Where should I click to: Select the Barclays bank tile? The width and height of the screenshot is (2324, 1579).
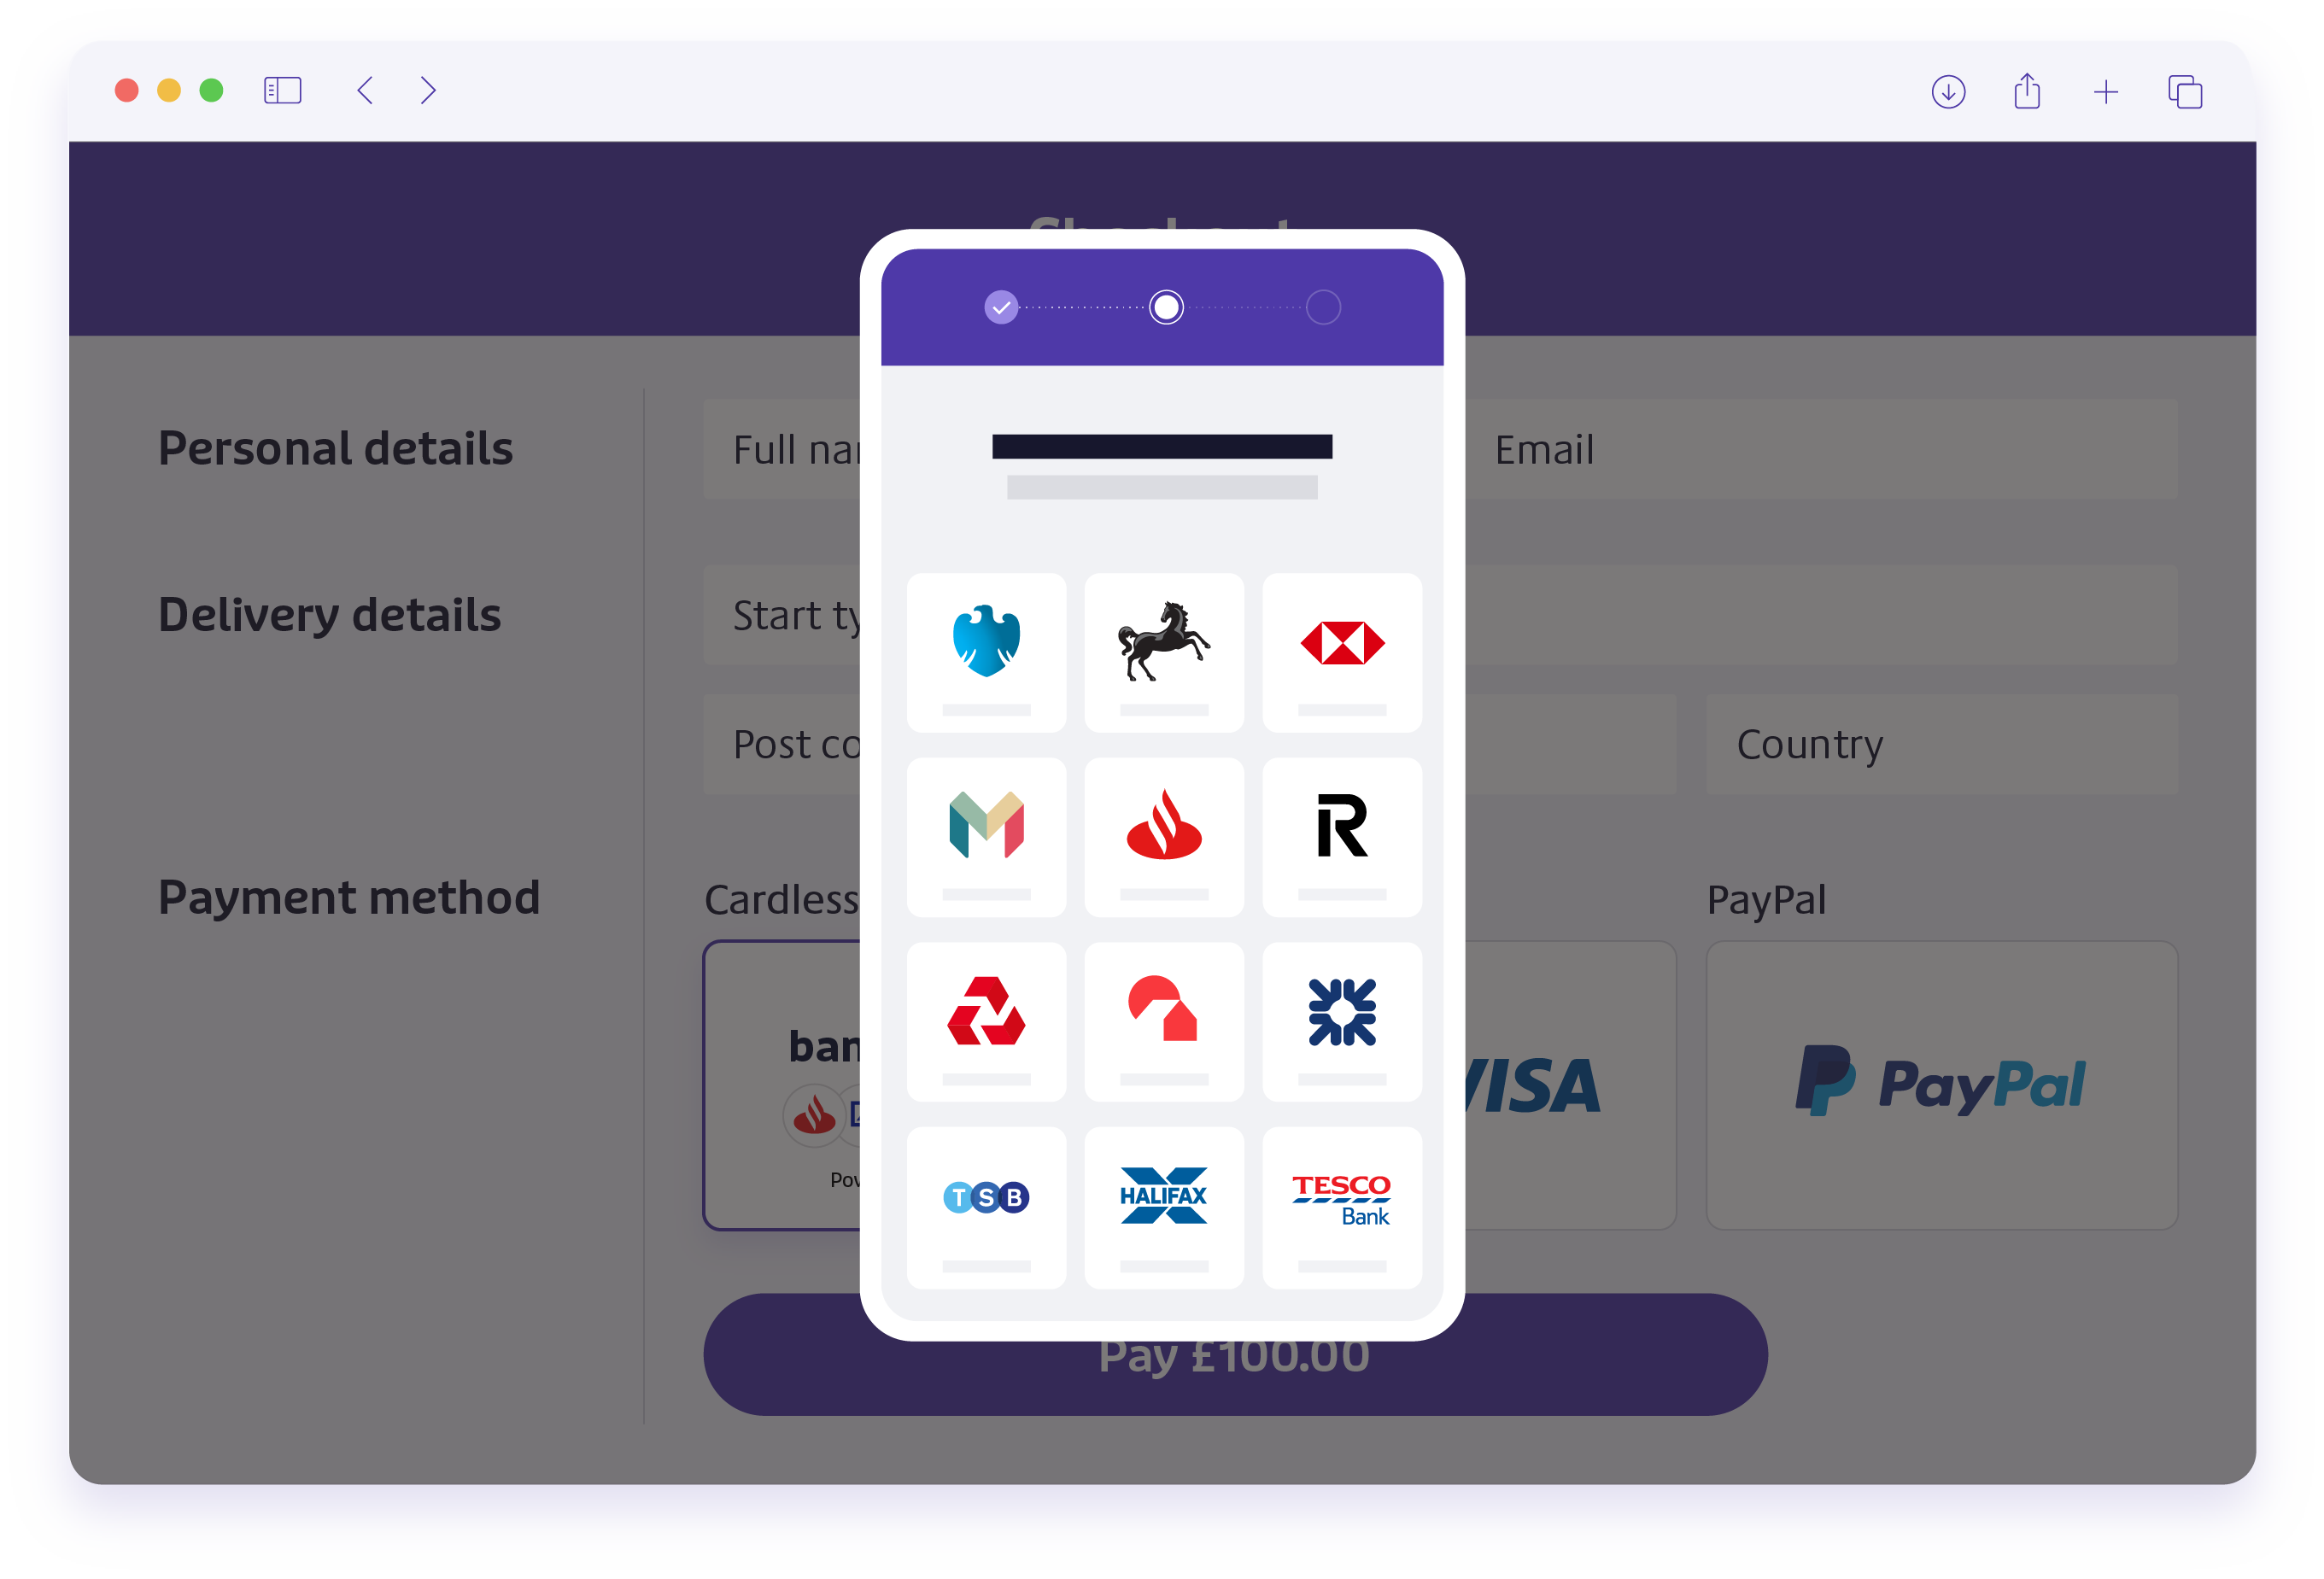point(986,652)
